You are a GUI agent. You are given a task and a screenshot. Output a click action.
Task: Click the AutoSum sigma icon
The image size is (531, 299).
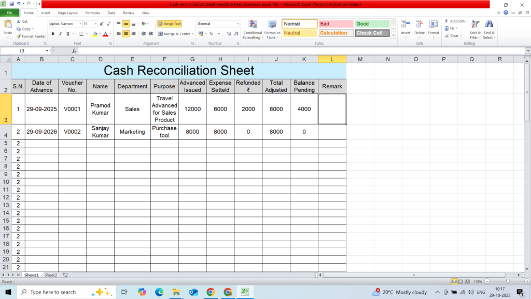[x=447, y=21]
